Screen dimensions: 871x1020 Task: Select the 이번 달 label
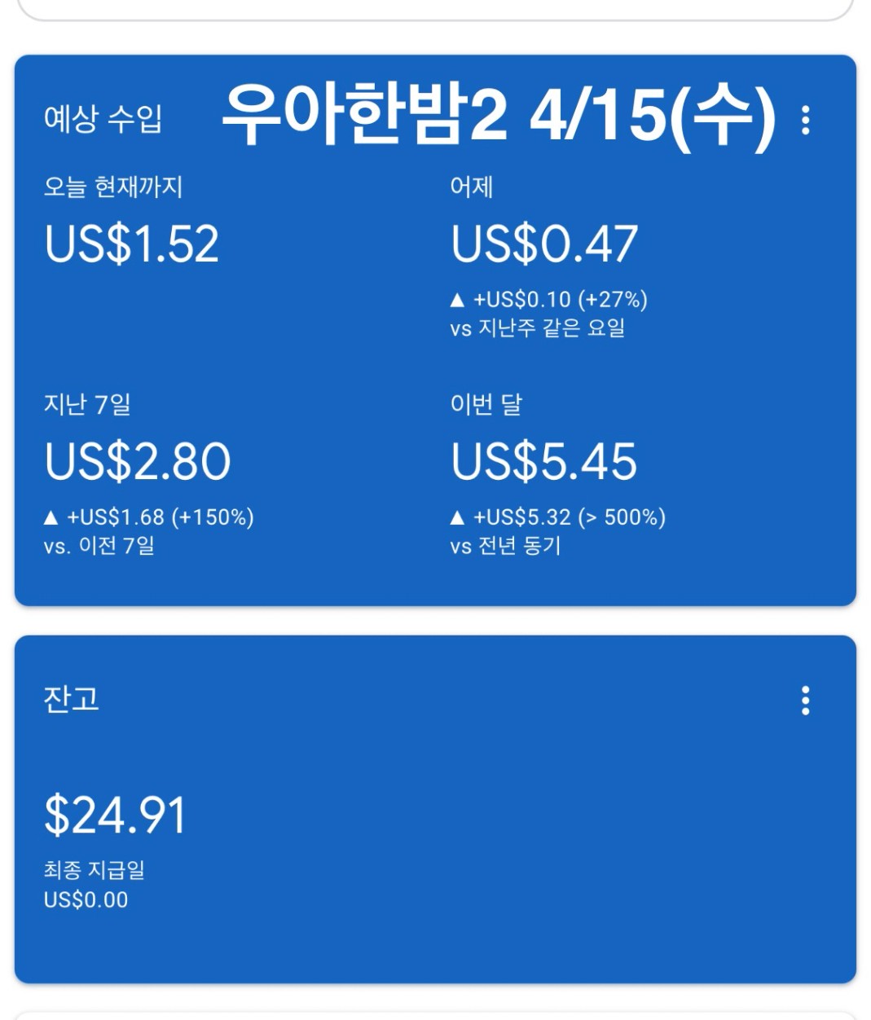486,404
